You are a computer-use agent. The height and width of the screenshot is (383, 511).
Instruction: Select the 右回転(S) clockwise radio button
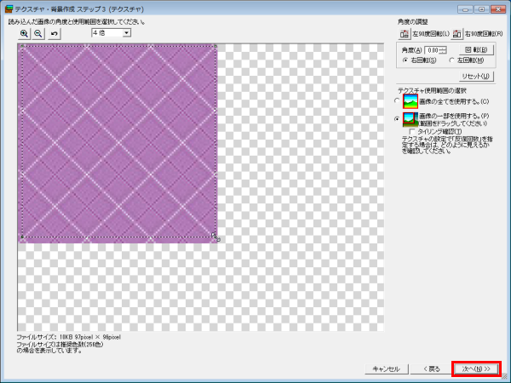click(x=405, y=60)
